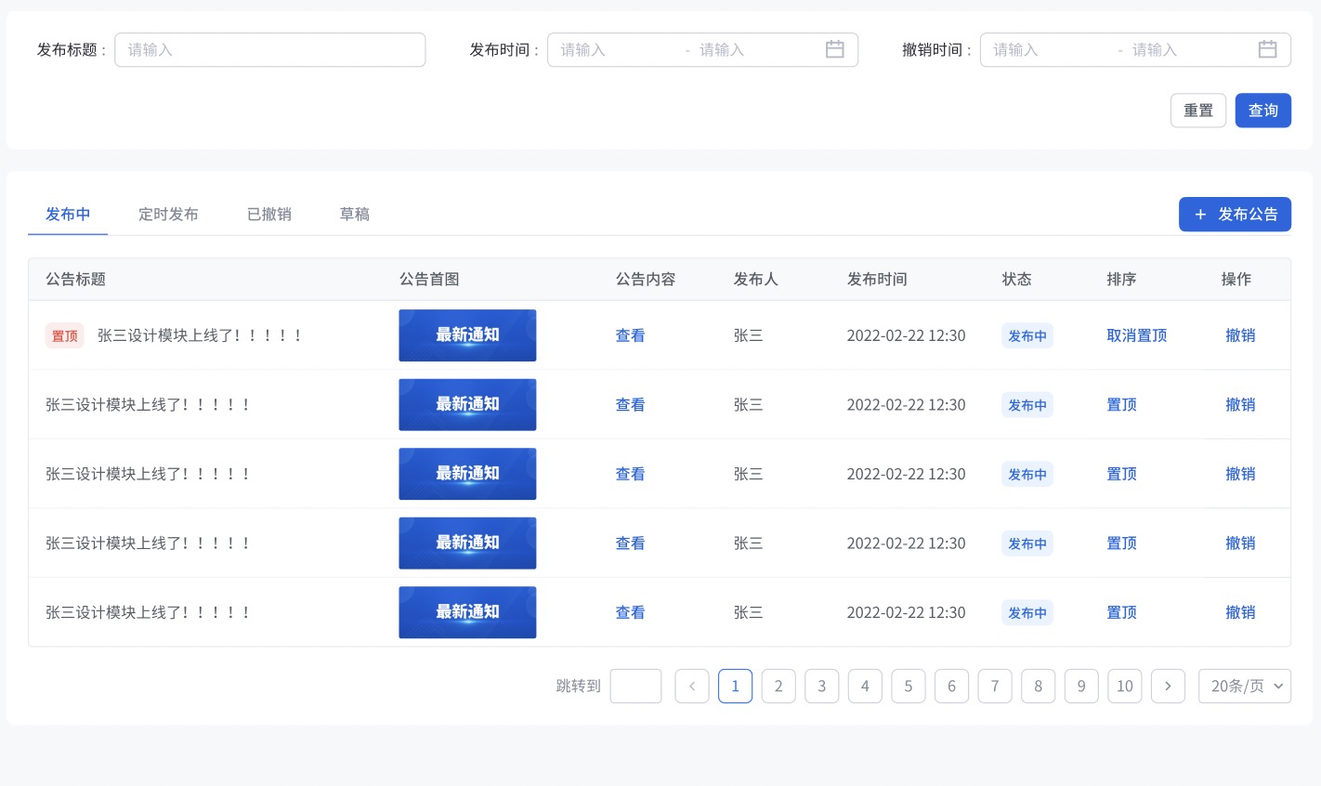Click the 跳转到 page number input
The height and width of the screenshot is (786, 1321).
click(x=635, y=686)
